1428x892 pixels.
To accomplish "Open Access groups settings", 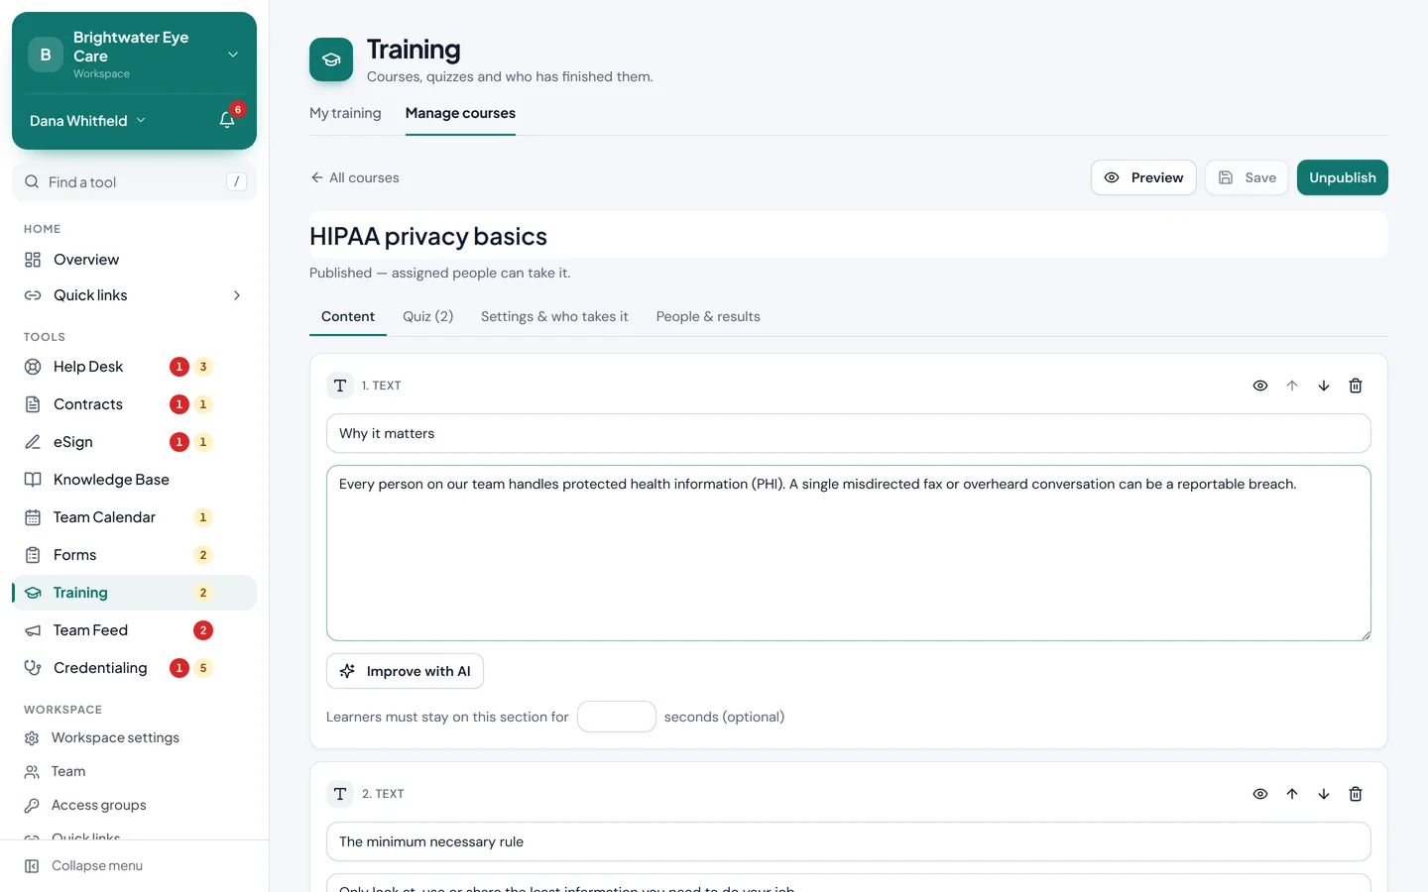I will [x=134, y=805].
